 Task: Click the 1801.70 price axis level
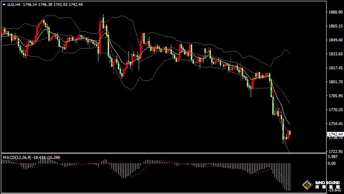(x=336, y=82)
